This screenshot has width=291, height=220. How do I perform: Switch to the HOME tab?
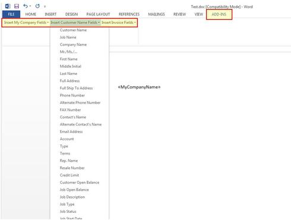coord(31,14)
